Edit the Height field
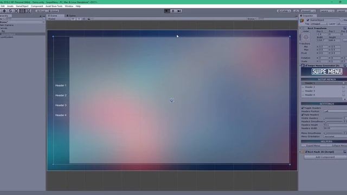The image size is (347, 195). click(334, 40)
